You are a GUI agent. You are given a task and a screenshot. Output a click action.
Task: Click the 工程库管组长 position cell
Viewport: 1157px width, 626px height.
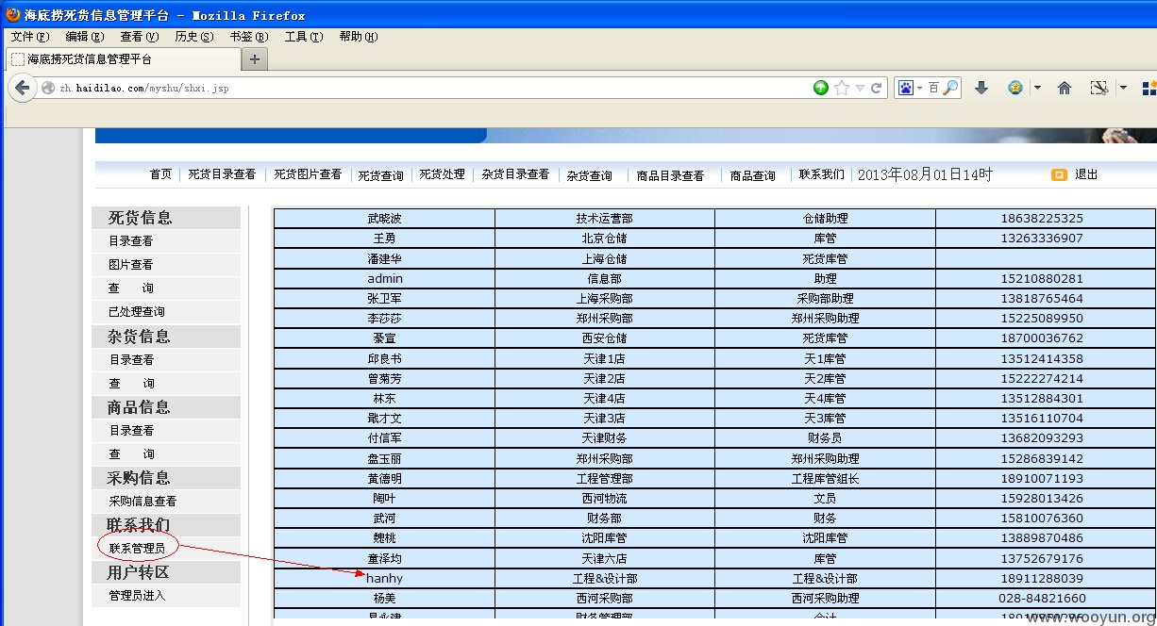pos(825,479)
